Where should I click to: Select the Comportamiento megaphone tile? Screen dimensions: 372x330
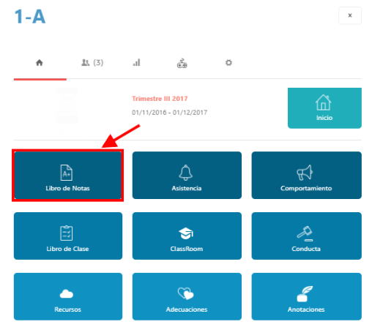pos(306,175)
